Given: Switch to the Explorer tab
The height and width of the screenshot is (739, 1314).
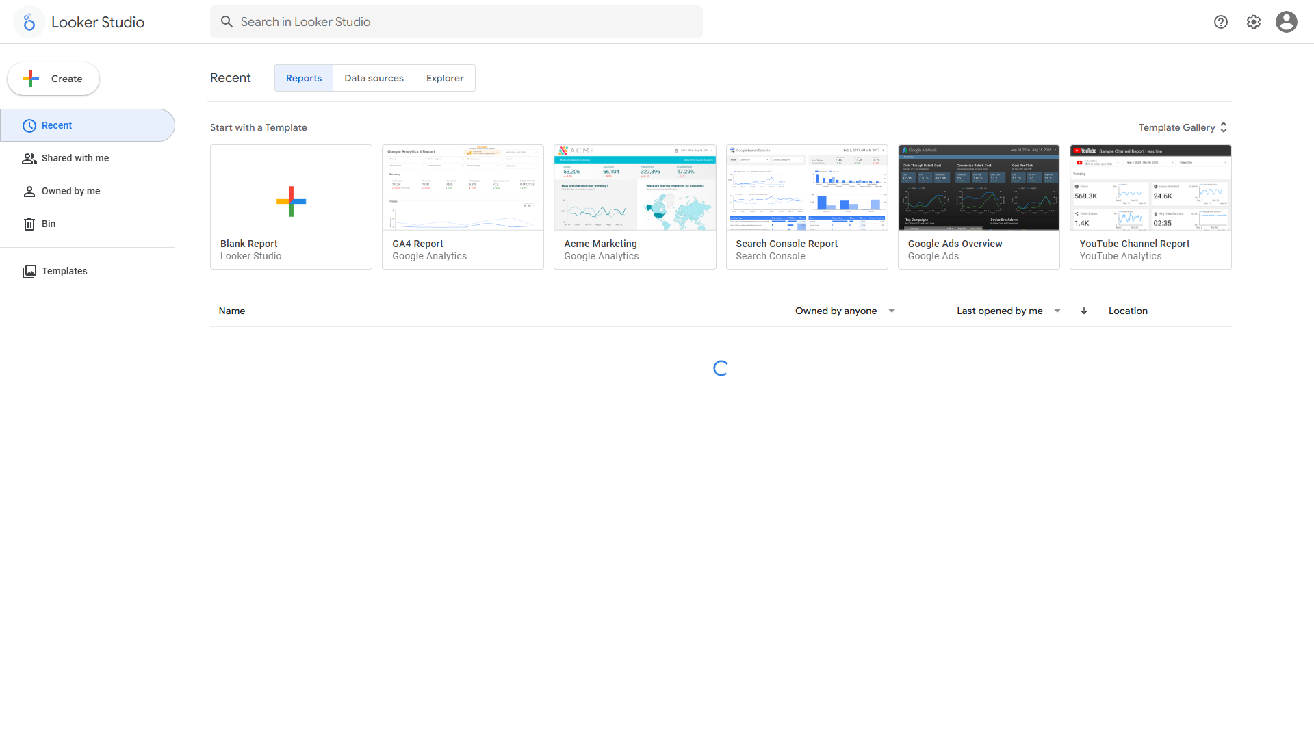Looking at the screenshot, I should coord(445,78).
